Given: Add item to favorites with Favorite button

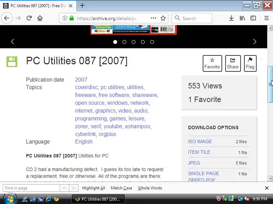Looking at the screenshot, I should tap(212, 63).
